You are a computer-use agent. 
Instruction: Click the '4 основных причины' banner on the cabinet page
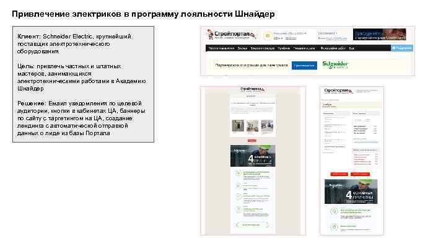click(x=351, y=192)
